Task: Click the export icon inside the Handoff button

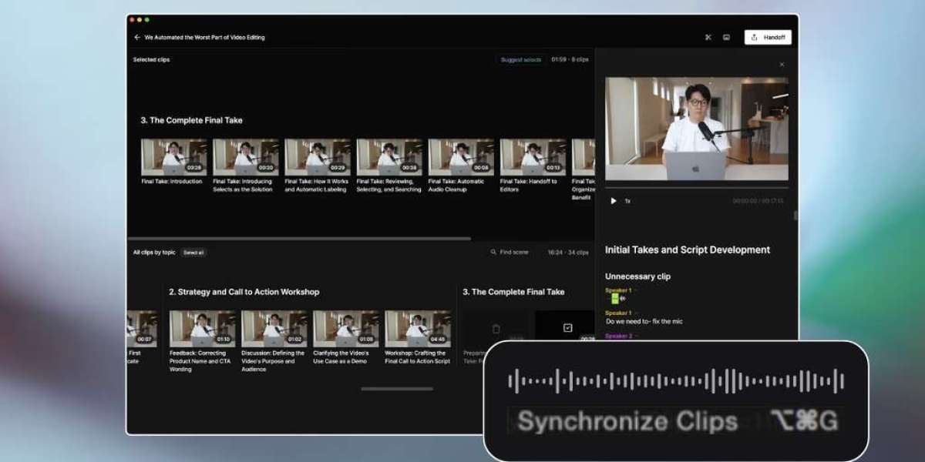Action: tap(755, 37)
